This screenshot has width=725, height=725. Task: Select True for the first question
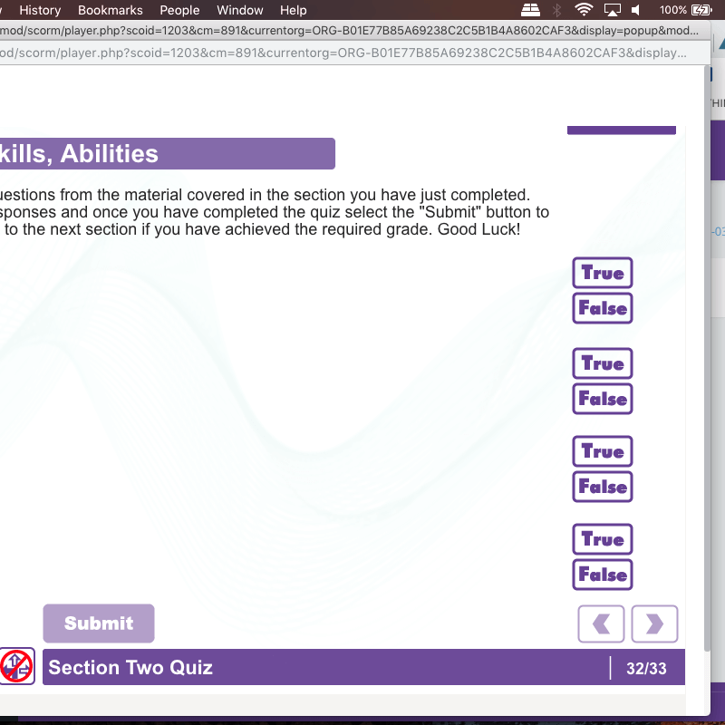coord(603,273)
